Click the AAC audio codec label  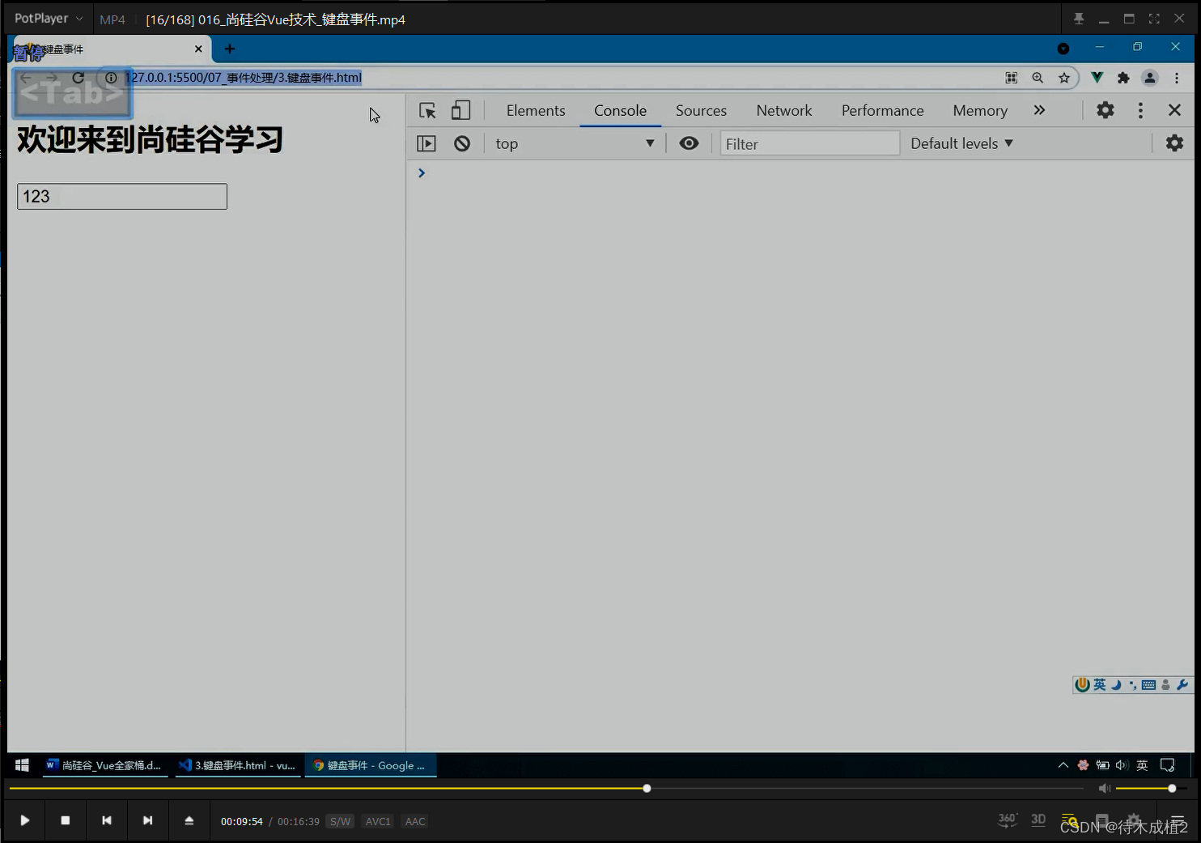pos(415,821)
